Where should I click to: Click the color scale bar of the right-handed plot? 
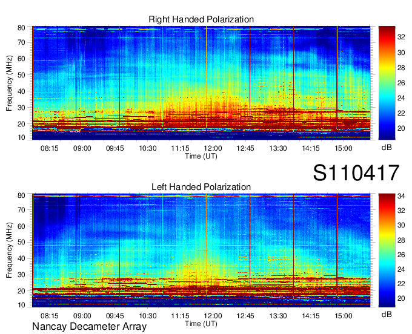point(387,83)
